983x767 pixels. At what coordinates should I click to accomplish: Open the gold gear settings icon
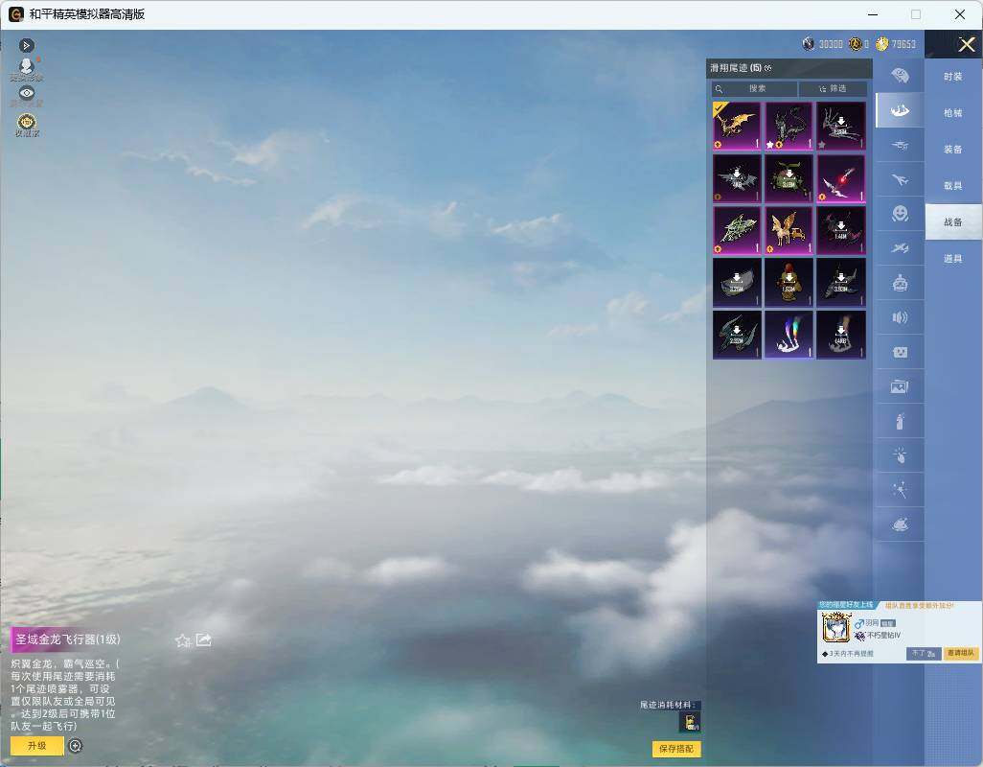click(26, 123)
